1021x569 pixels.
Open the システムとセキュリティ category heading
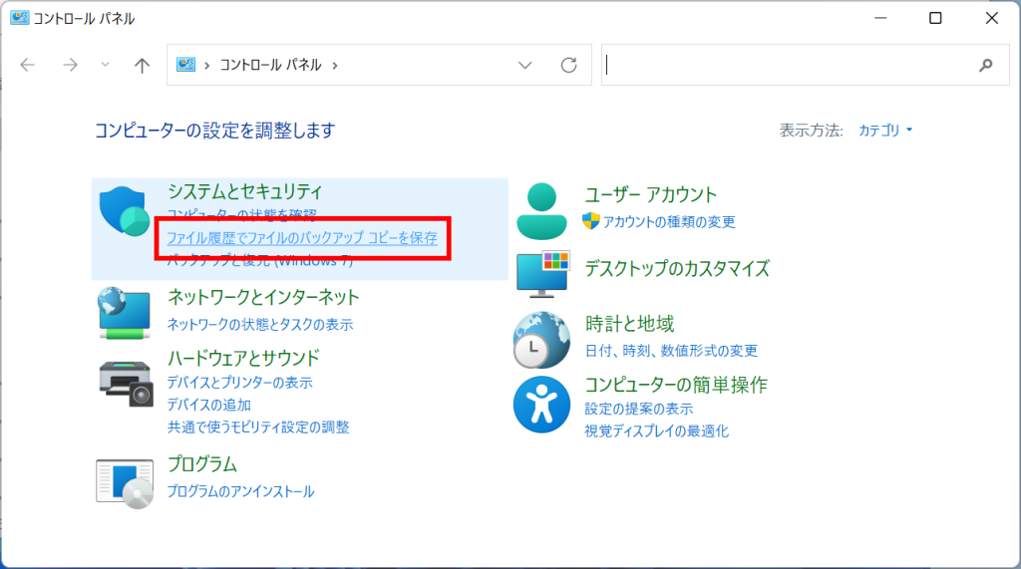tap(244, 191)
